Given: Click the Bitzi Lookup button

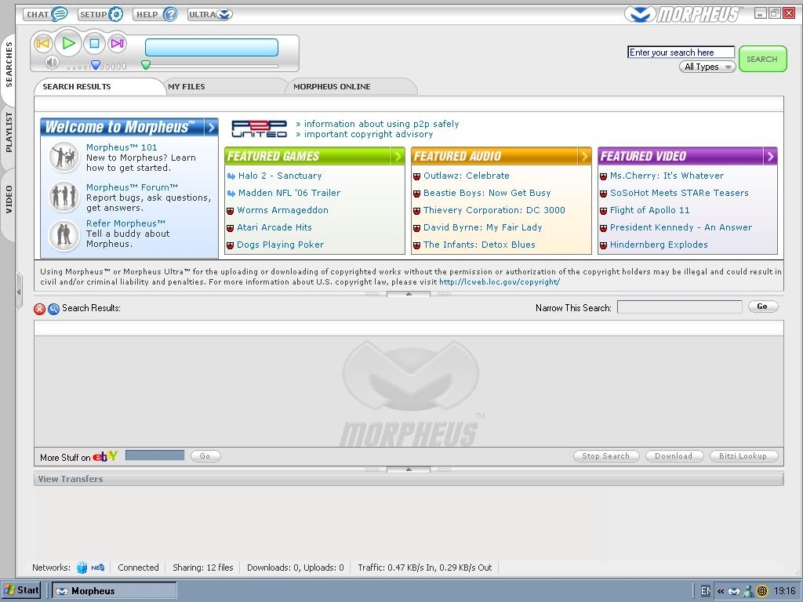Looking at the screenshot, I should point(743,456).
